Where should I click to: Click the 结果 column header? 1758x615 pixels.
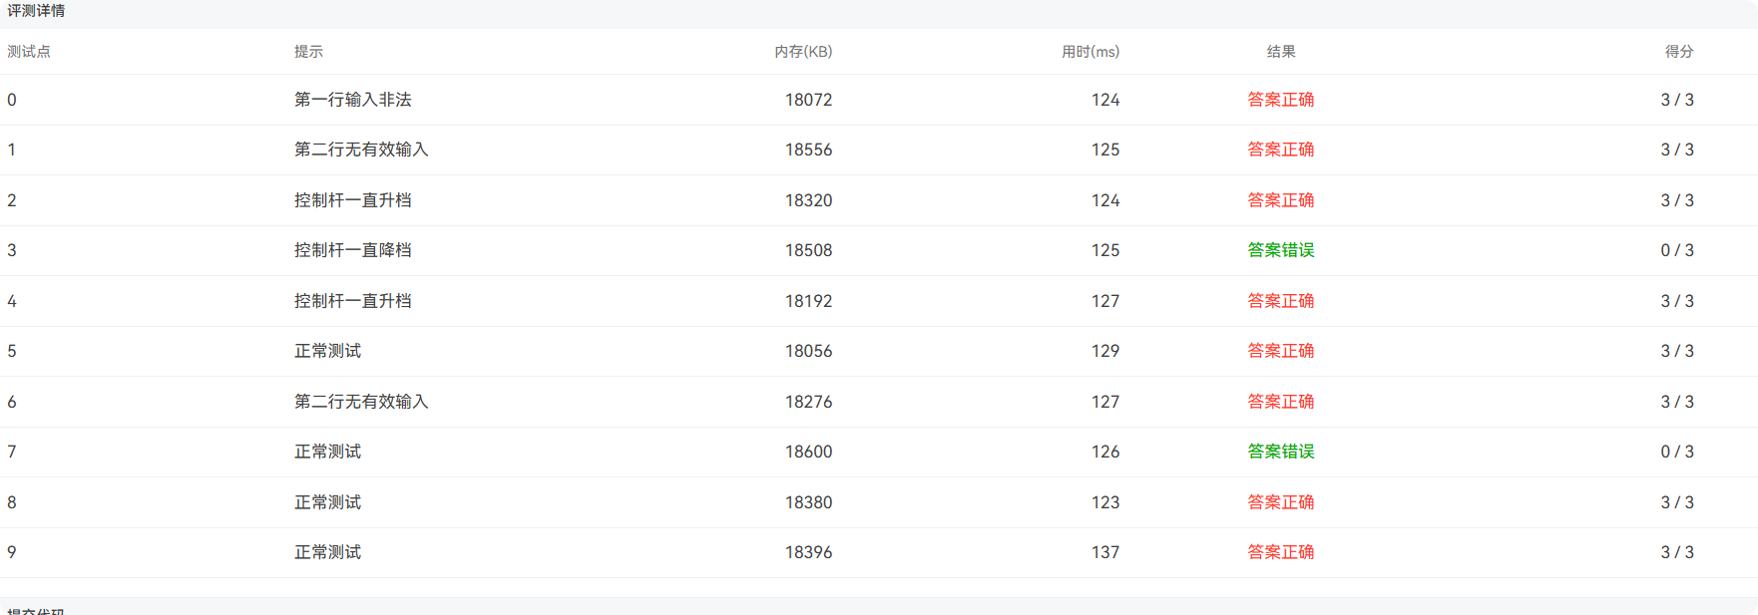[1281, 52]
